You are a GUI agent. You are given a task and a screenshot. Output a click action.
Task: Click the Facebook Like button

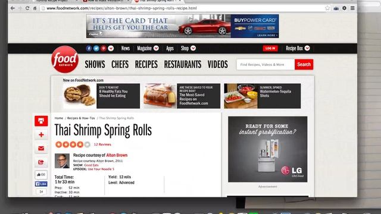(x=41, y=184)
